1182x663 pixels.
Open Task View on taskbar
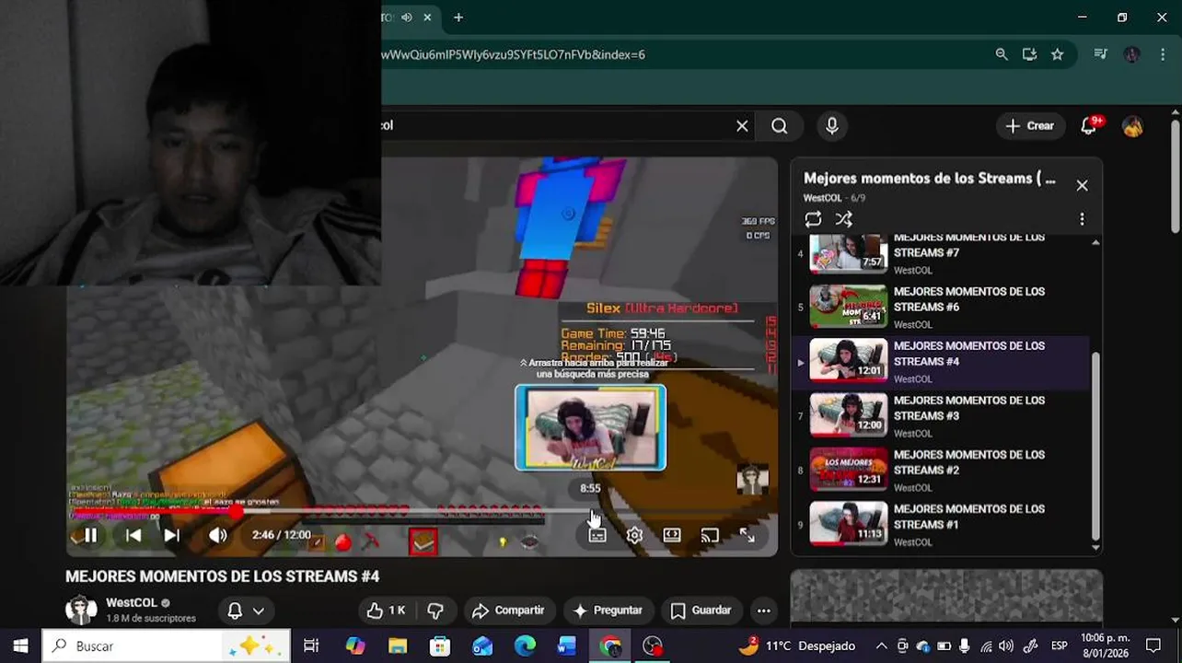point(311,646)
